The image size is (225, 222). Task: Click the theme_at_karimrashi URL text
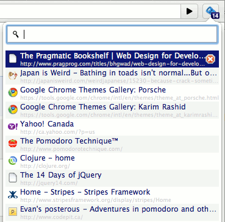click(x=119, y=115)
